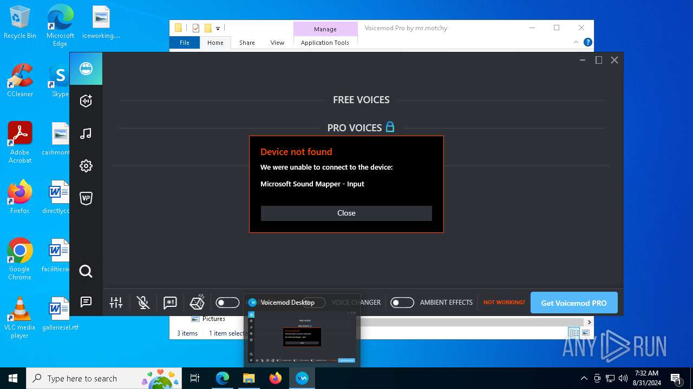This screenshot has width=693, height=389.
Task: Toggle the Hear Myself switch
Action: point(227,303)
